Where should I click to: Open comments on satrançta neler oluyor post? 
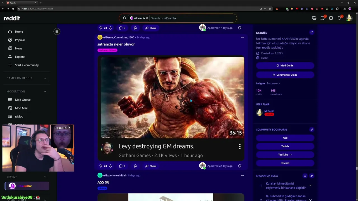(122, 166)
